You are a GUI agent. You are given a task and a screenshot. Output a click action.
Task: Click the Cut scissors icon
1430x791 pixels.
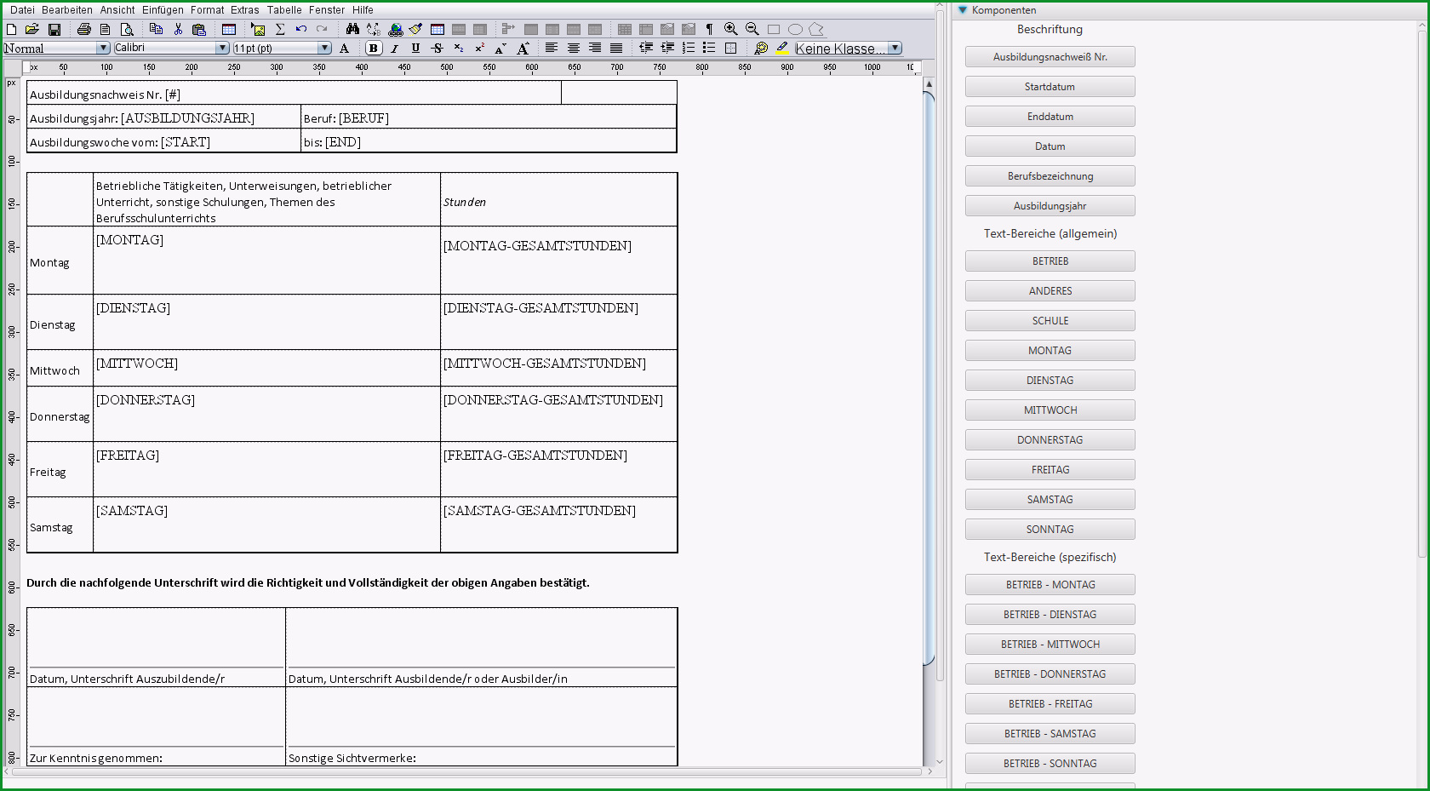point(178,29)
